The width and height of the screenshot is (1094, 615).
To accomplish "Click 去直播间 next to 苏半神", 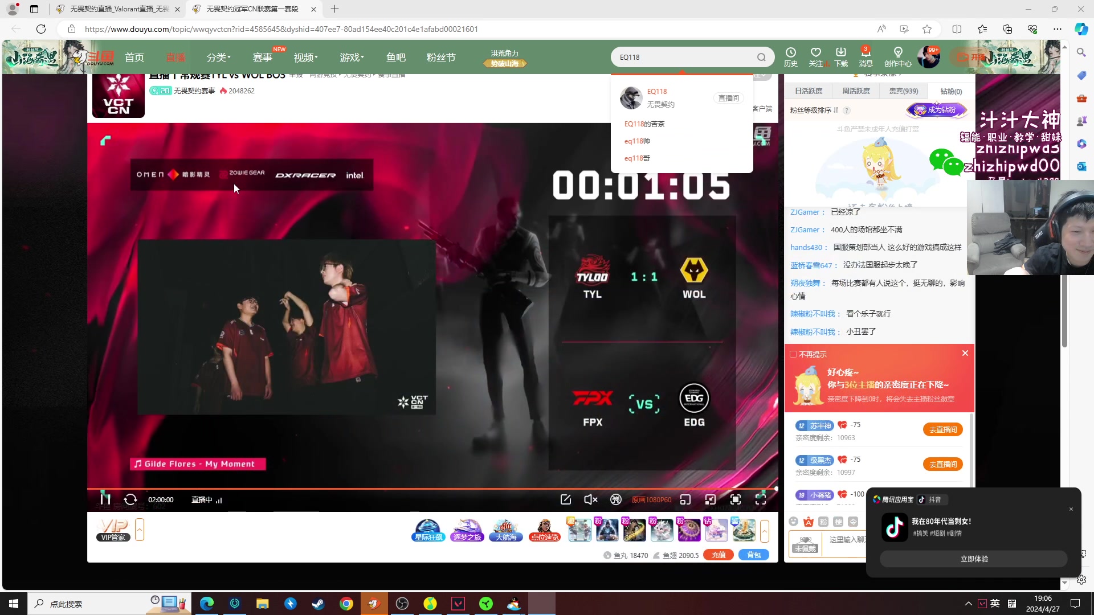I will [942, 429].
